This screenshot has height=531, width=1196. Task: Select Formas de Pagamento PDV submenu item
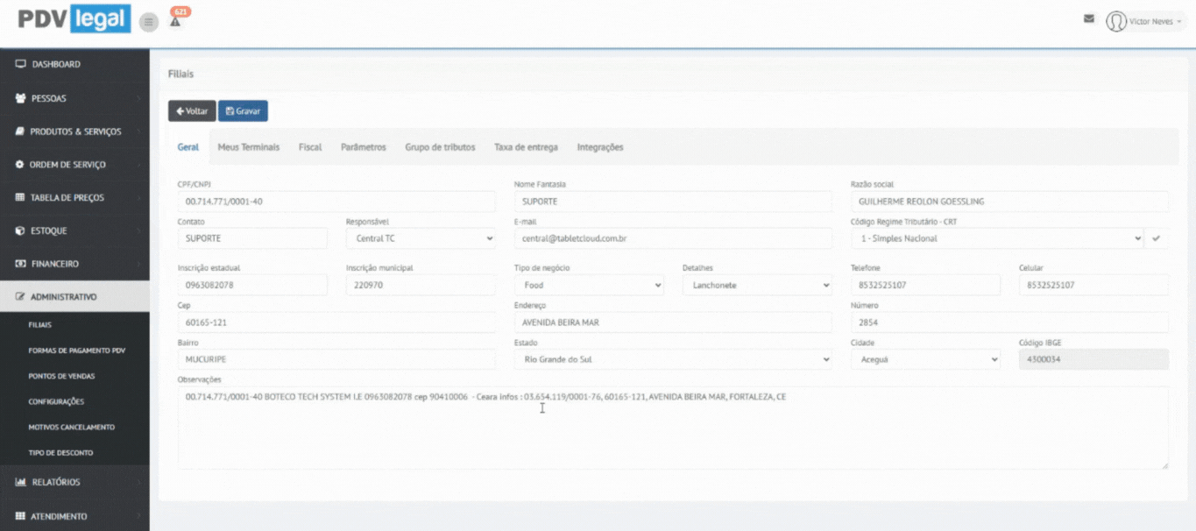click(x=76, y=350)
